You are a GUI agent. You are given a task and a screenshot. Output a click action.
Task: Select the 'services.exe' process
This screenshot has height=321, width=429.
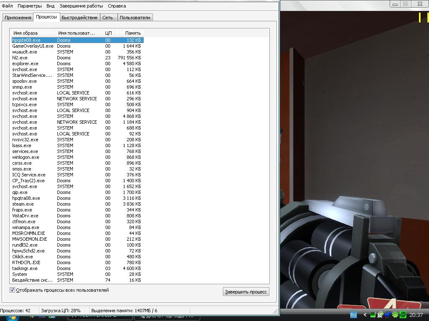click(78, 151)
